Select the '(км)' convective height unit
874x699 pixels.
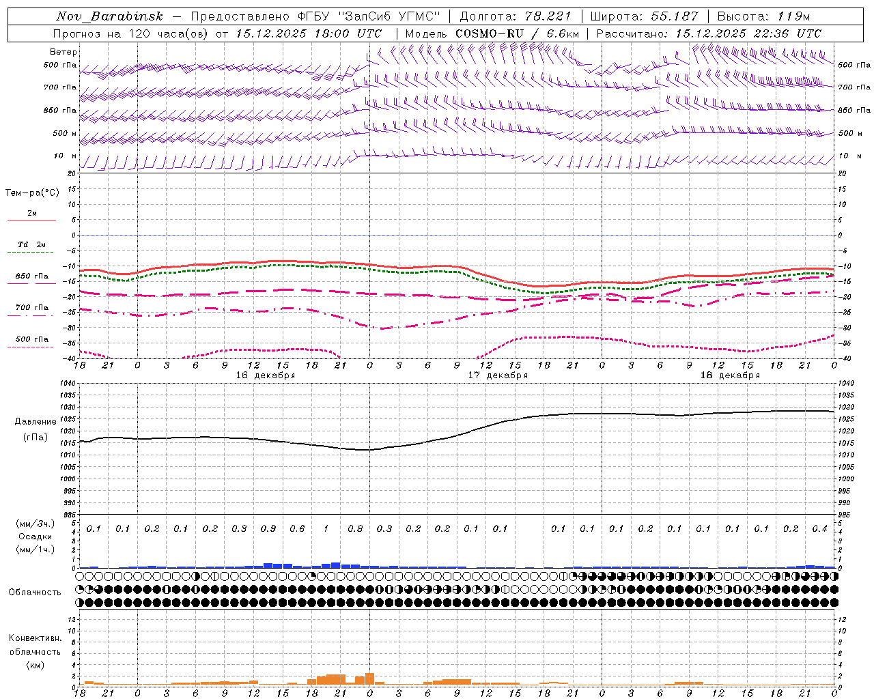click(36, 665)
